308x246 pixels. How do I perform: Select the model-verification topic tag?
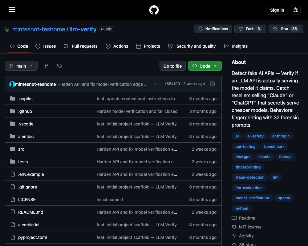pyautogui.click(x=252, y=198)
